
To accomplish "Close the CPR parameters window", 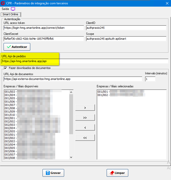I will tap(167, 3).
